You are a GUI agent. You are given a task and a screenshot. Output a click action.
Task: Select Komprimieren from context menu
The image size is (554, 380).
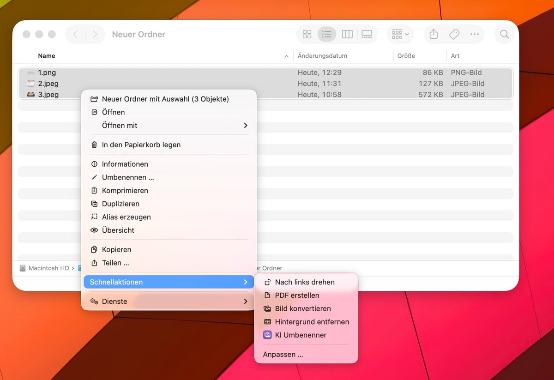(x=125, y=191)
